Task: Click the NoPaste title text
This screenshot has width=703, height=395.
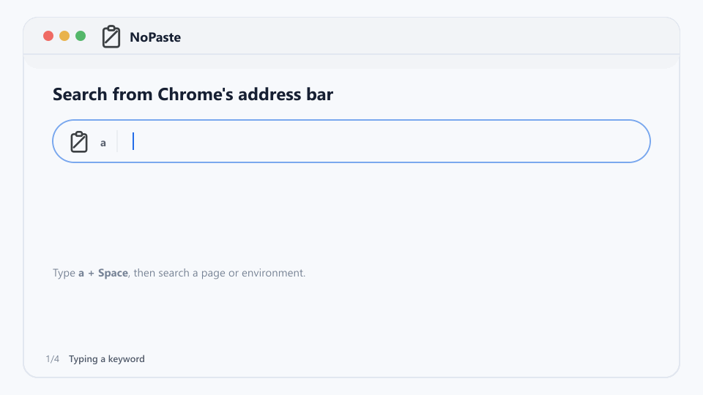Action: (155, 37)
